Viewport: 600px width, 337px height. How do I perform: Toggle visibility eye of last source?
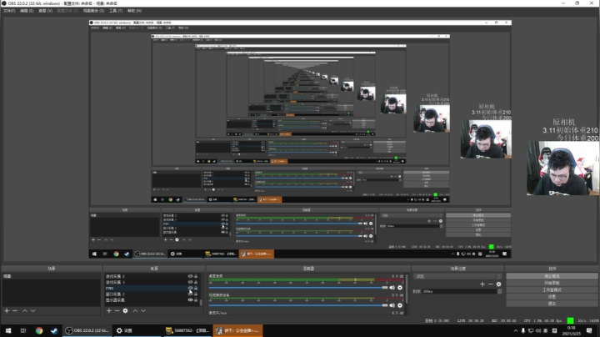pos(190,299)
